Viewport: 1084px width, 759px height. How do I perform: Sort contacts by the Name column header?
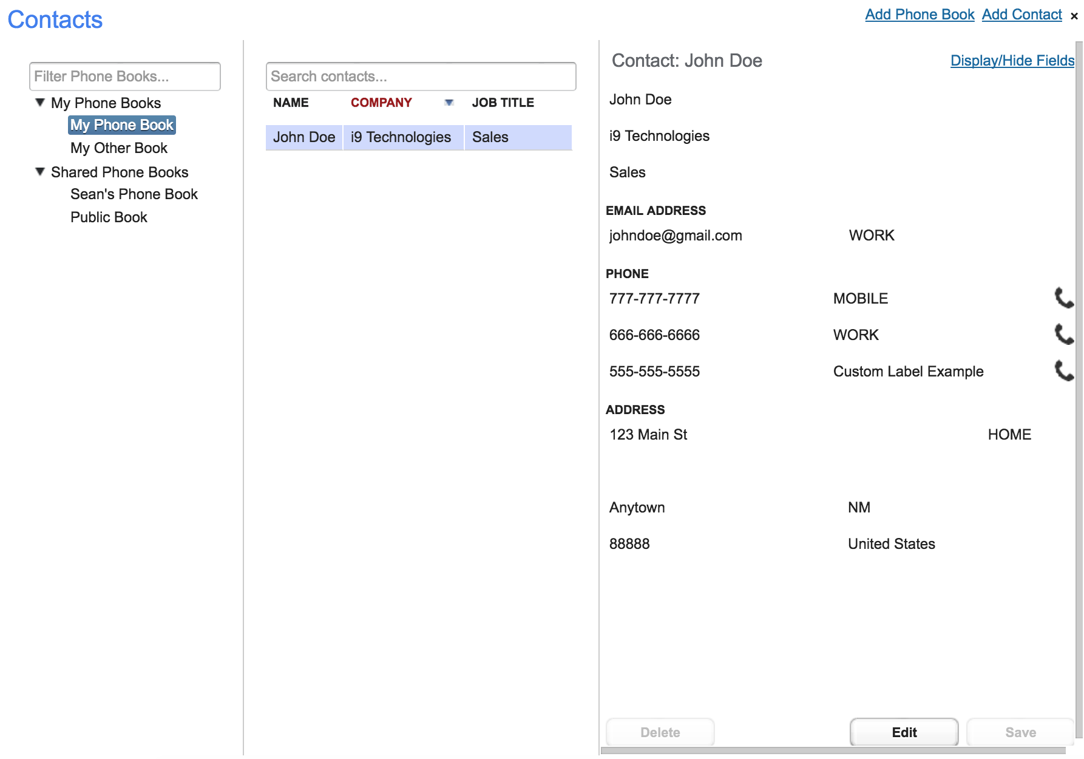coord(291,103)
